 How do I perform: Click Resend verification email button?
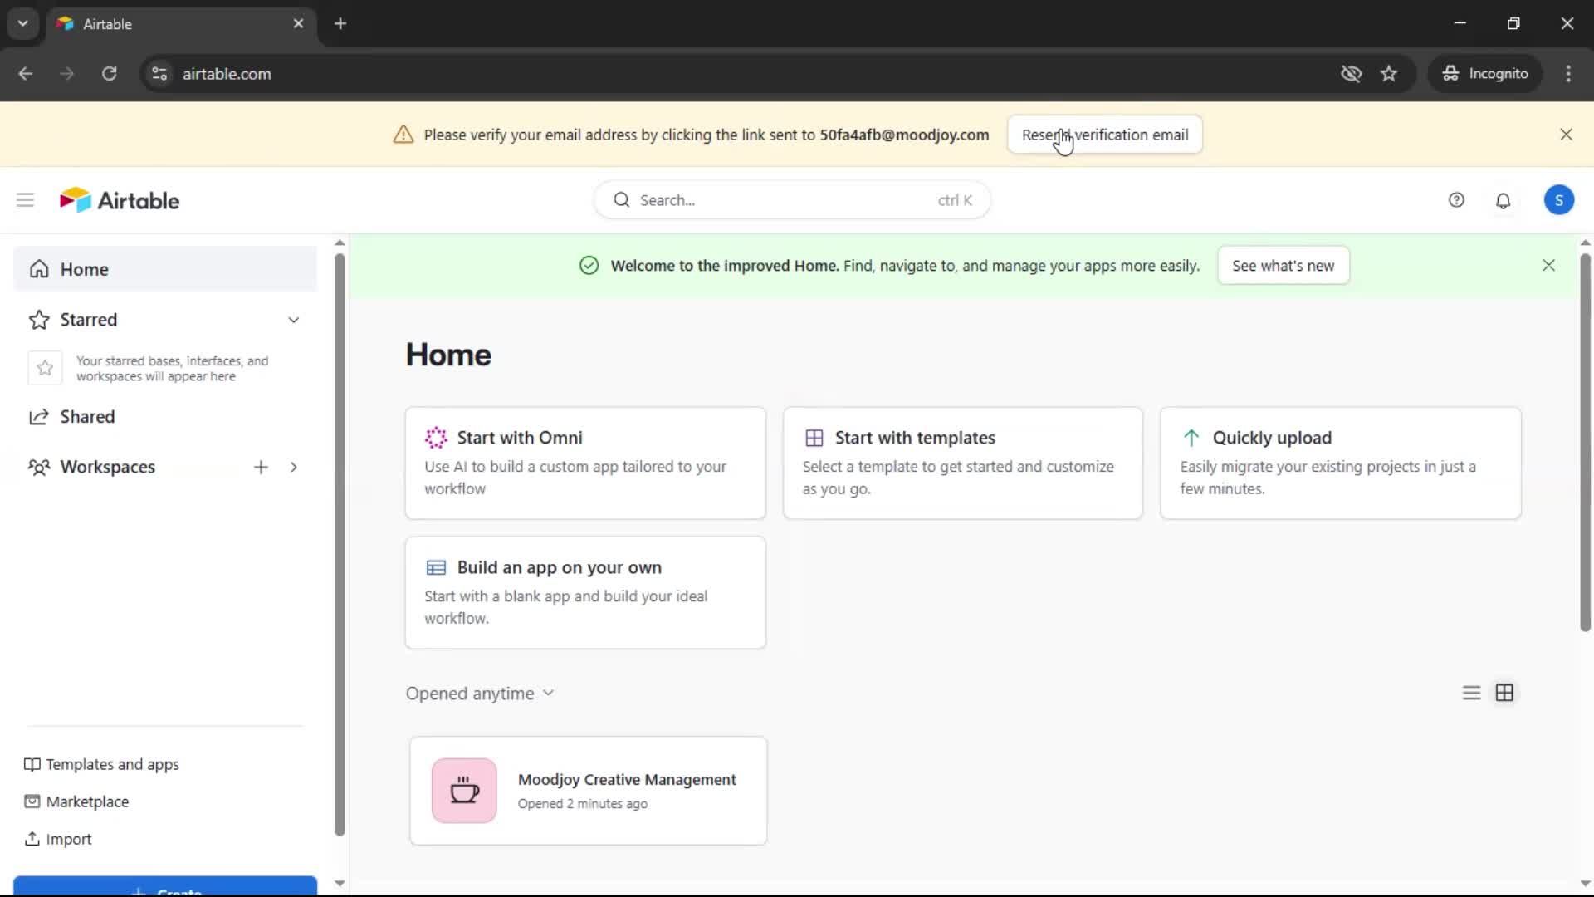tap(1105, 135)
